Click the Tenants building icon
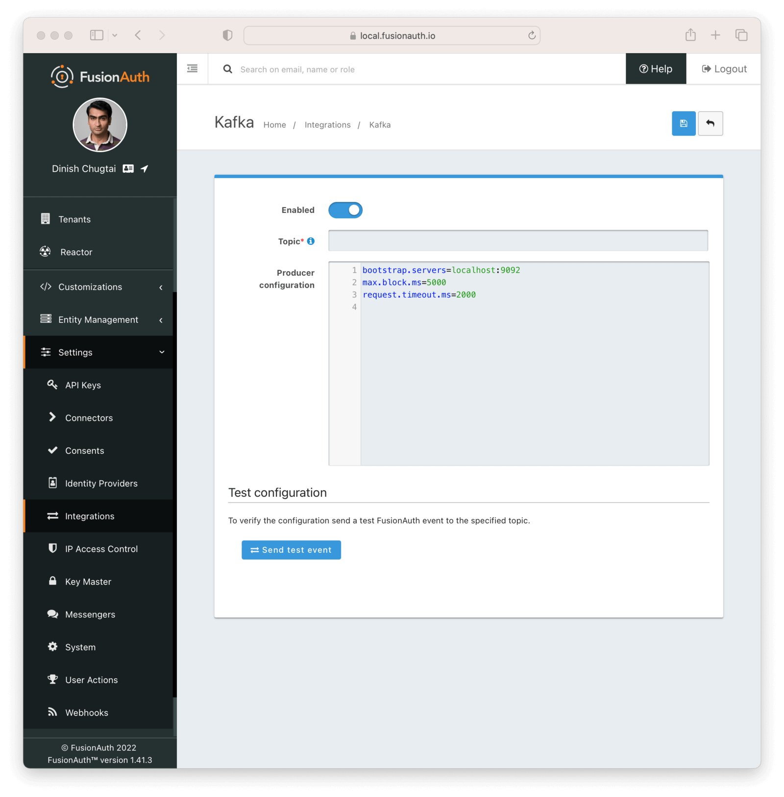The image size is (784, 797). [x=45, y=219]
